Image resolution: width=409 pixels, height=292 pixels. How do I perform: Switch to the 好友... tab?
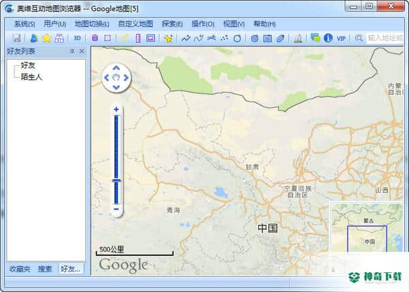coord(71,269)
